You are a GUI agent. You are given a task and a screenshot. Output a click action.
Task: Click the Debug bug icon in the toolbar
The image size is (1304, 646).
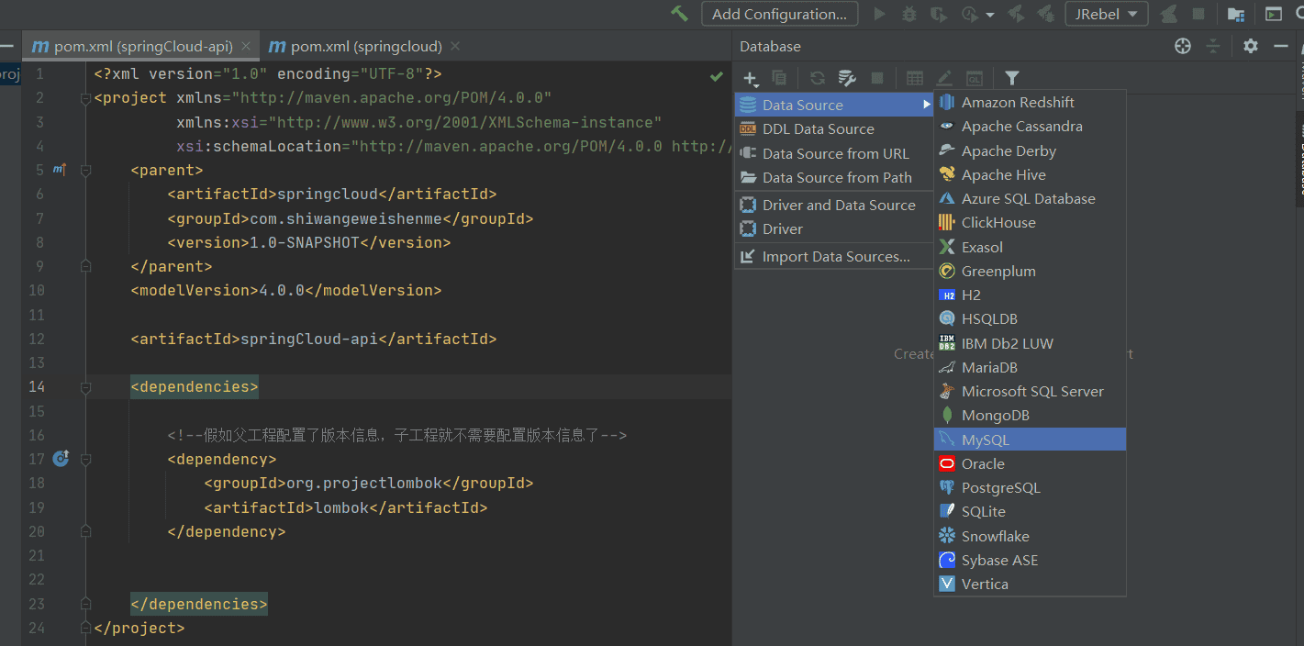[908, 14]
